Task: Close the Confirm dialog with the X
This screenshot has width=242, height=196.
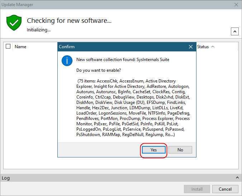Action: tap(191, 47)
